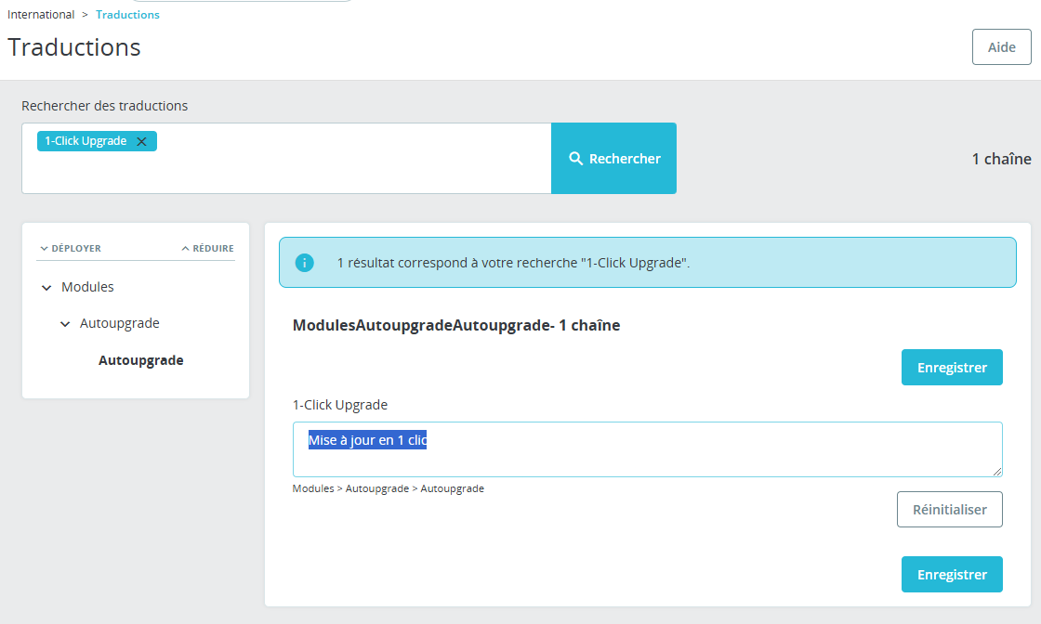Open the International breadcrumb link
The image size is (1041, 624).
pos(41,15)
